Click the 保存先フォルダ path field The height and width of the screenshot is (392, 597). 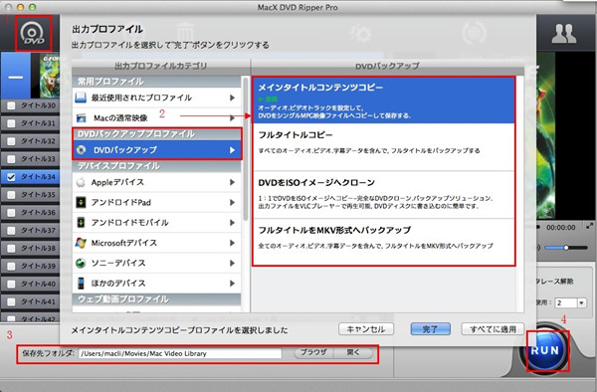point(180,353)
